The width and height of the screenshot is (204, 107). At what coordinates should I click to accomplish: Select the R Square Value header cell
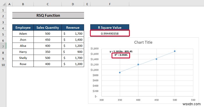click(x=110, y=27)
